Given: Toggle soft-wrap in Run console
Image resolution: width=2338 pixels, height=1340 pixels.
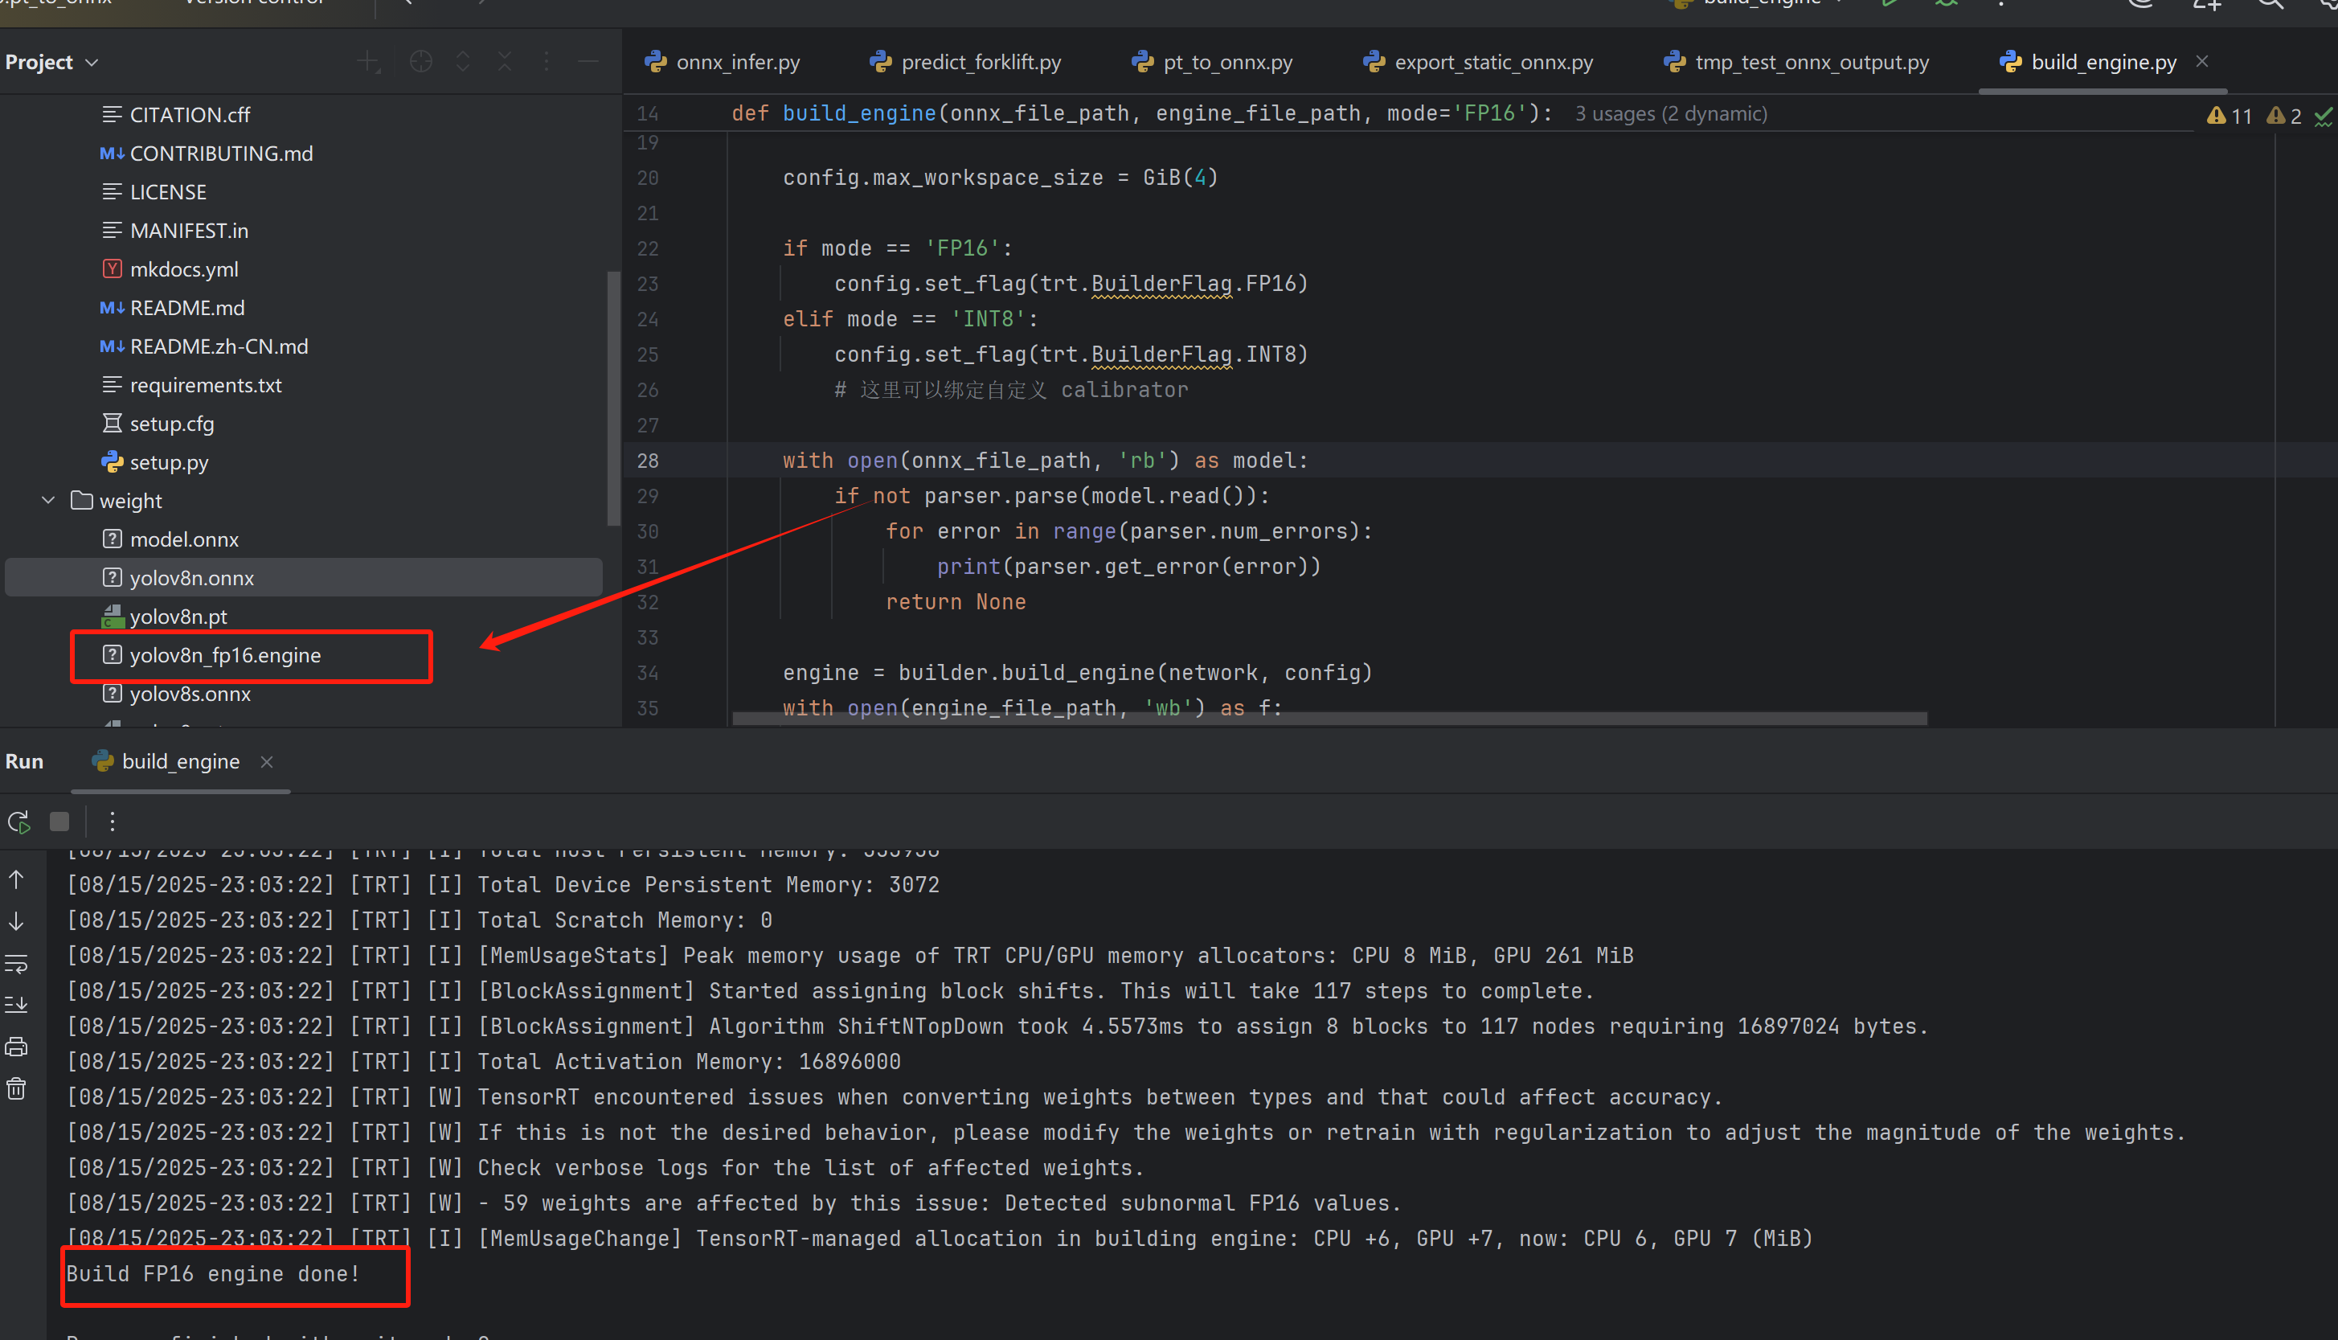Looking at the screenshot, I should click(17, 964).
